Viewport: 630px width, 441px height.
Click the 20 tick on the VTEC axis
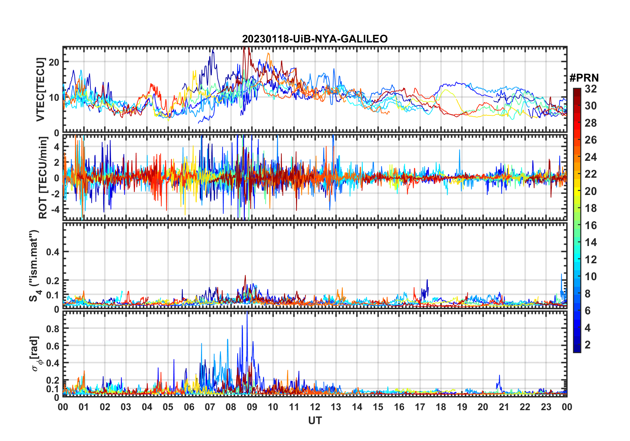54,62
